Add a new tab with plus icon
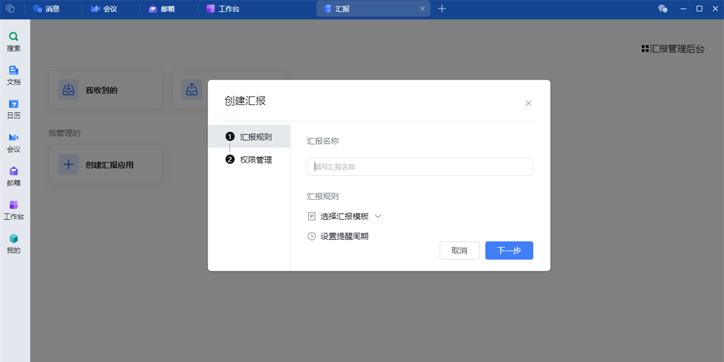Screen dimensions: 724x362 [x=442, y=8]
